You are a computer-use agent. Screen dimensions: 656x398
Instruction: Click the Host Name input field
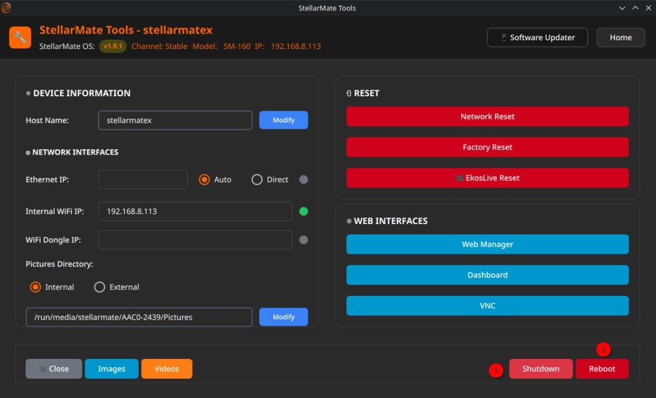[175, 120]
